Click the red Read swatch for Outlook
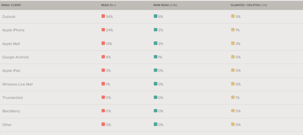 point(103,16)
